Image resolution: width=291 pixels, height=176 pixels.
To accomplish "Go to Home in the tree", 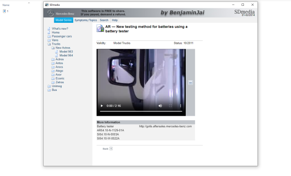I will (55, 33).
